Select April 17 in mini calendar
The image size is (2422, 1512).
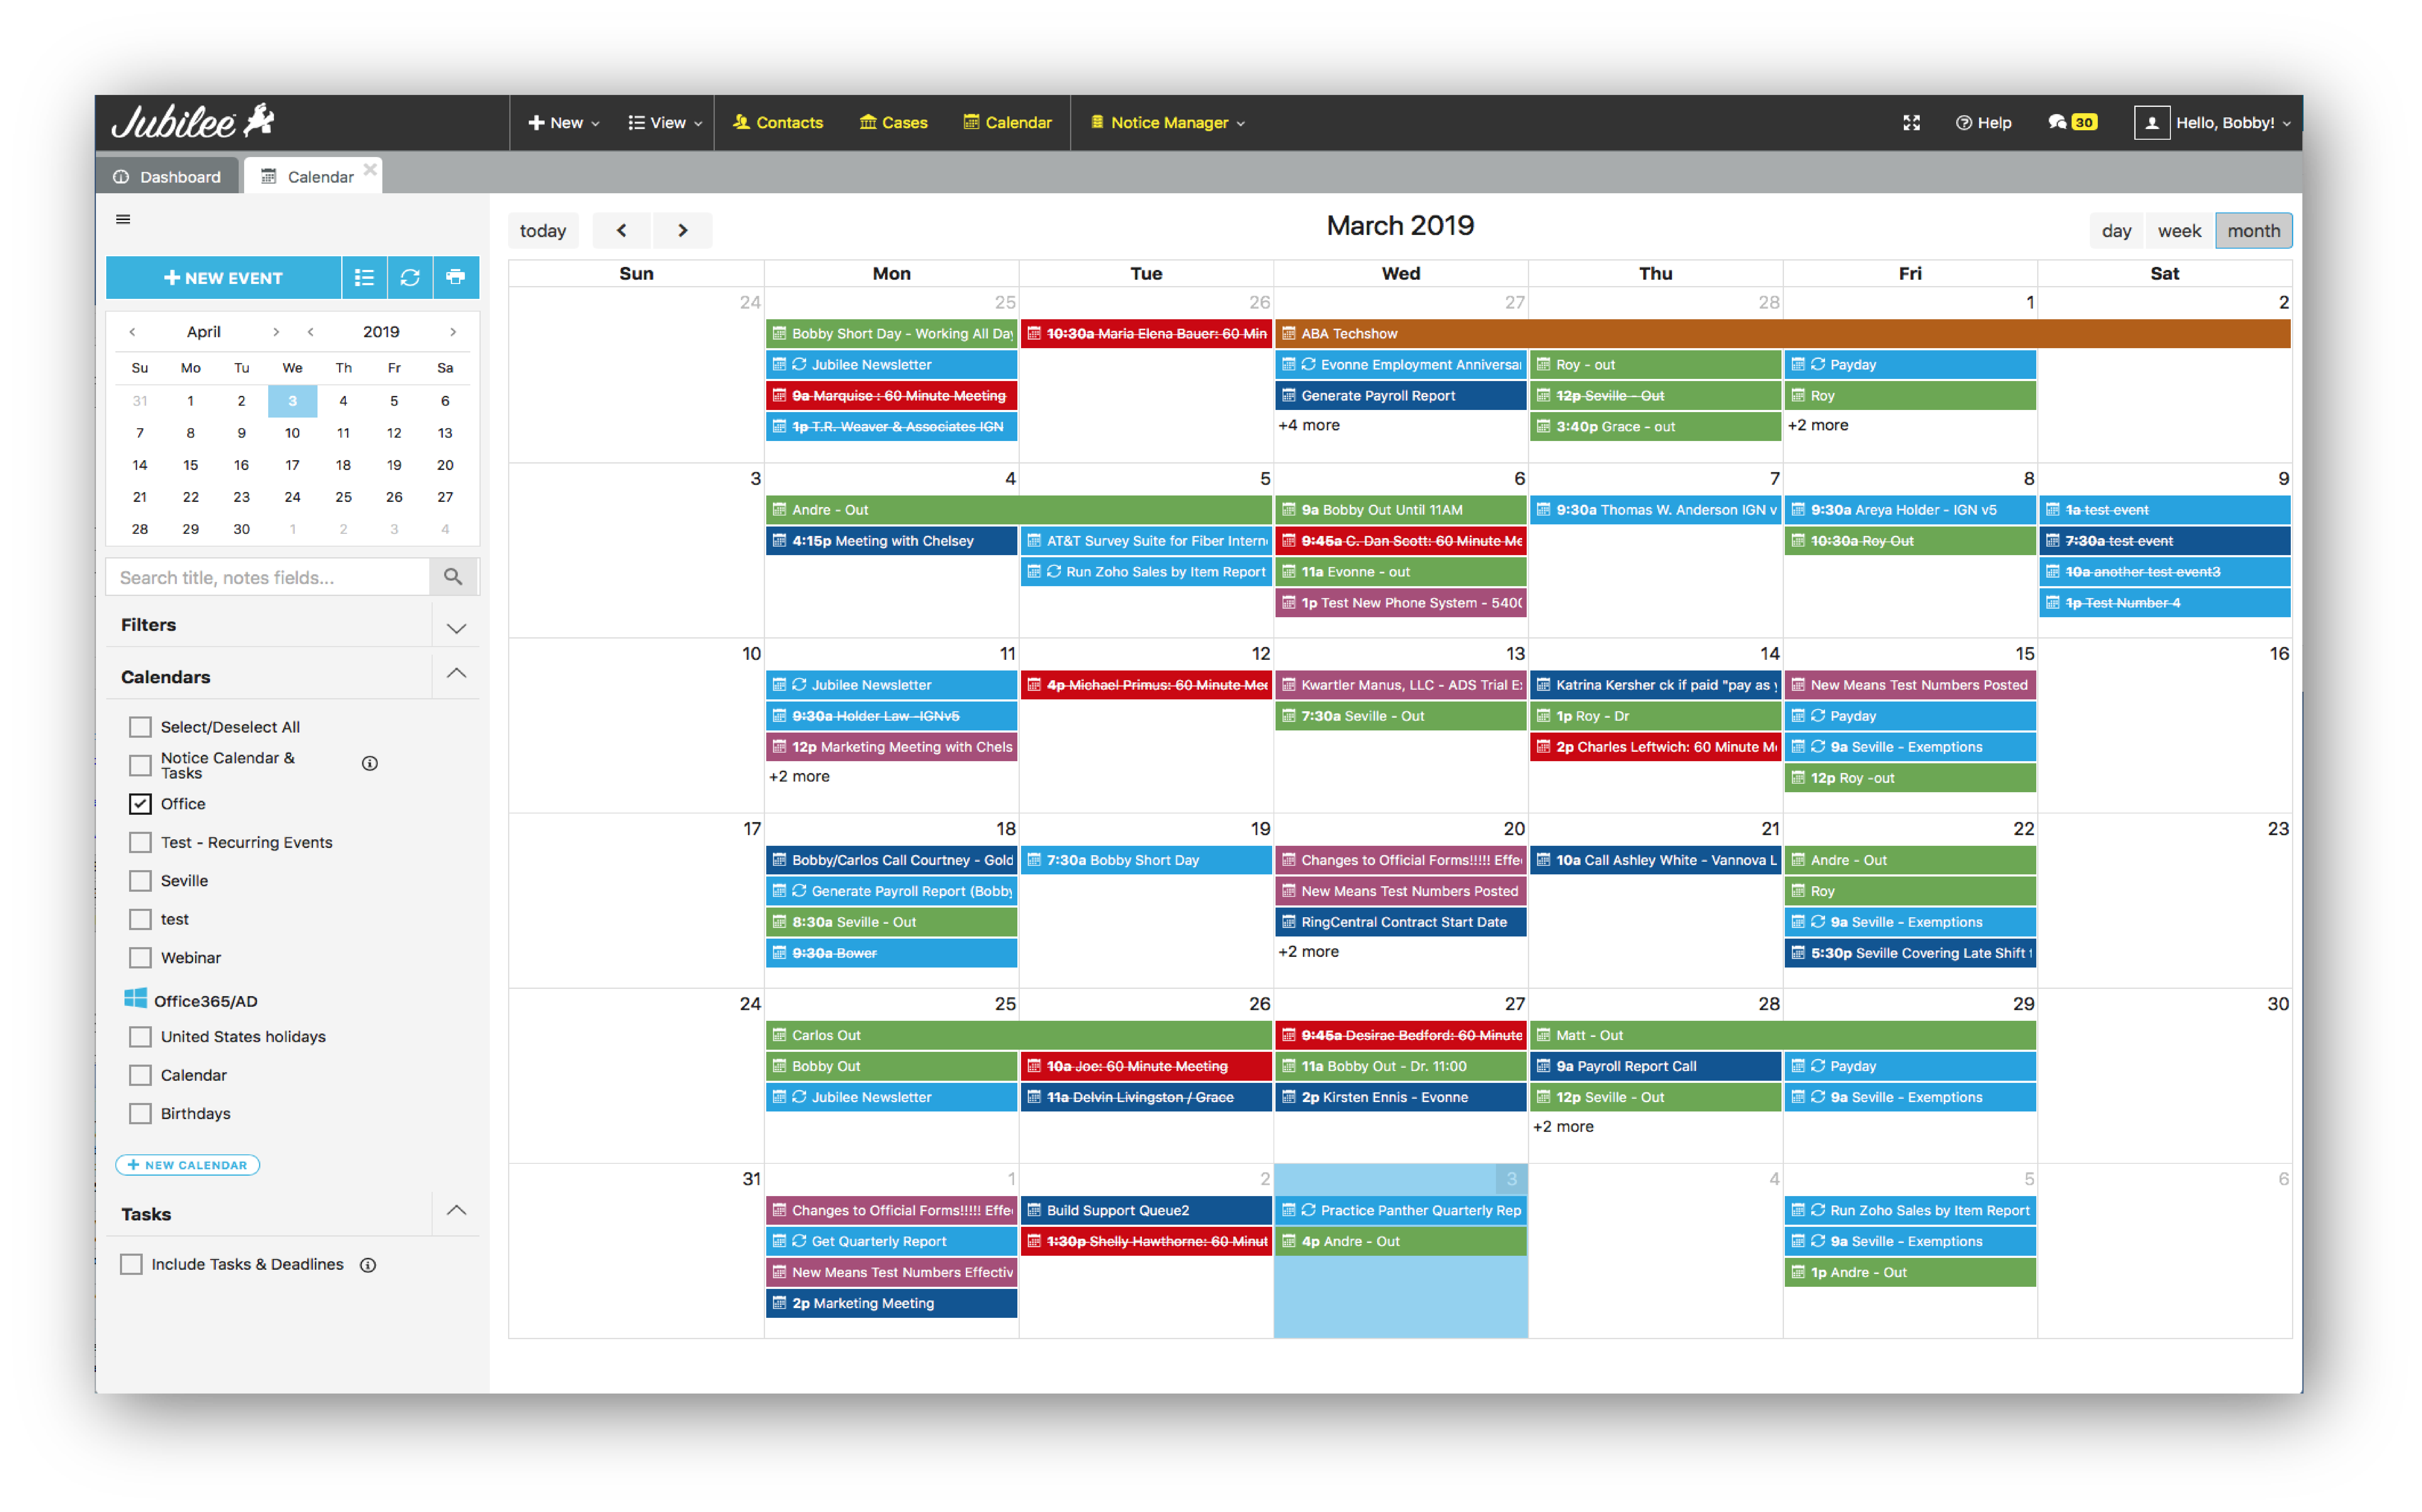pos(292,465)
